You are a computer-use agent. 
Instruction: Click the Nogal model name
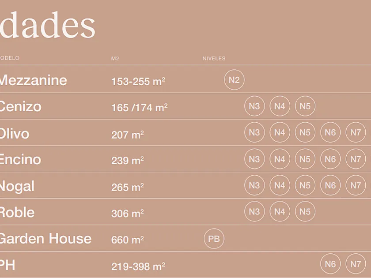pyautogui.click(x=17, y=186)
